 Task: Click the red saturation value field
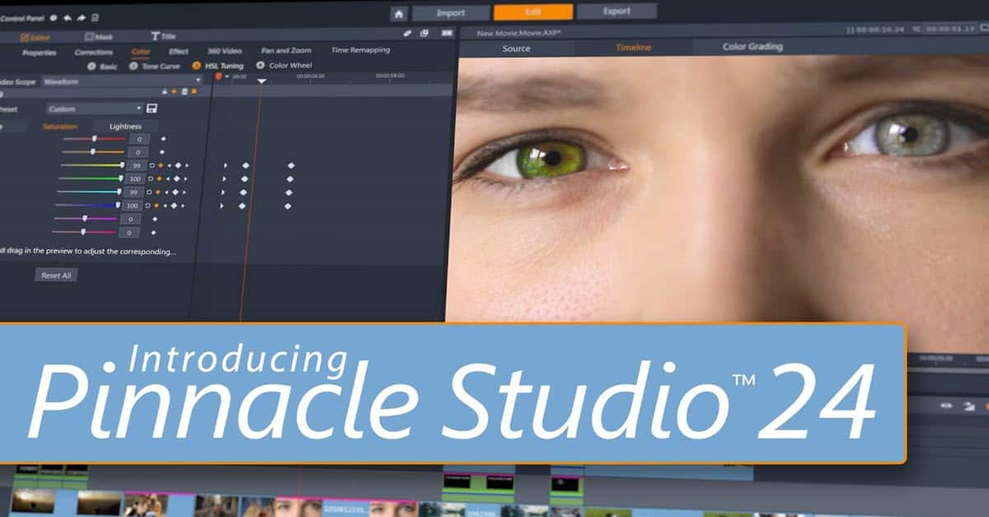(139, 139)
